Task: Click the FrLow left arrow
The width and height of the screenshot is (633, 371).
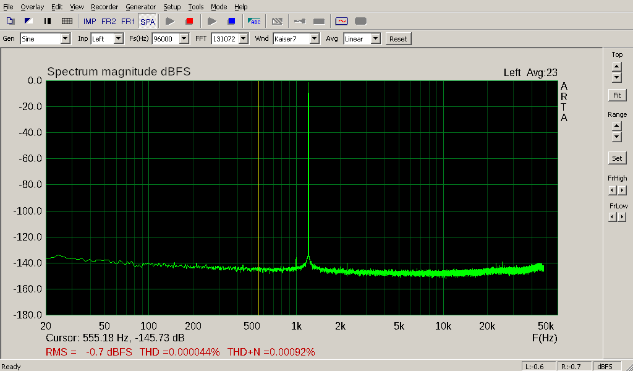Action: point(613,217)
